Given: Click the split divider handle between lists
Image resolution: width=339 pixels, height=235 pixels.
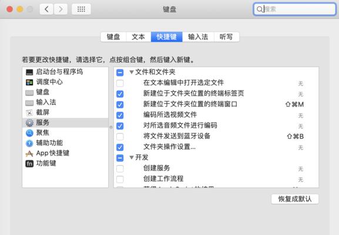Looking at the screenshot, I should pyautogui.click(x=111, y=127).
